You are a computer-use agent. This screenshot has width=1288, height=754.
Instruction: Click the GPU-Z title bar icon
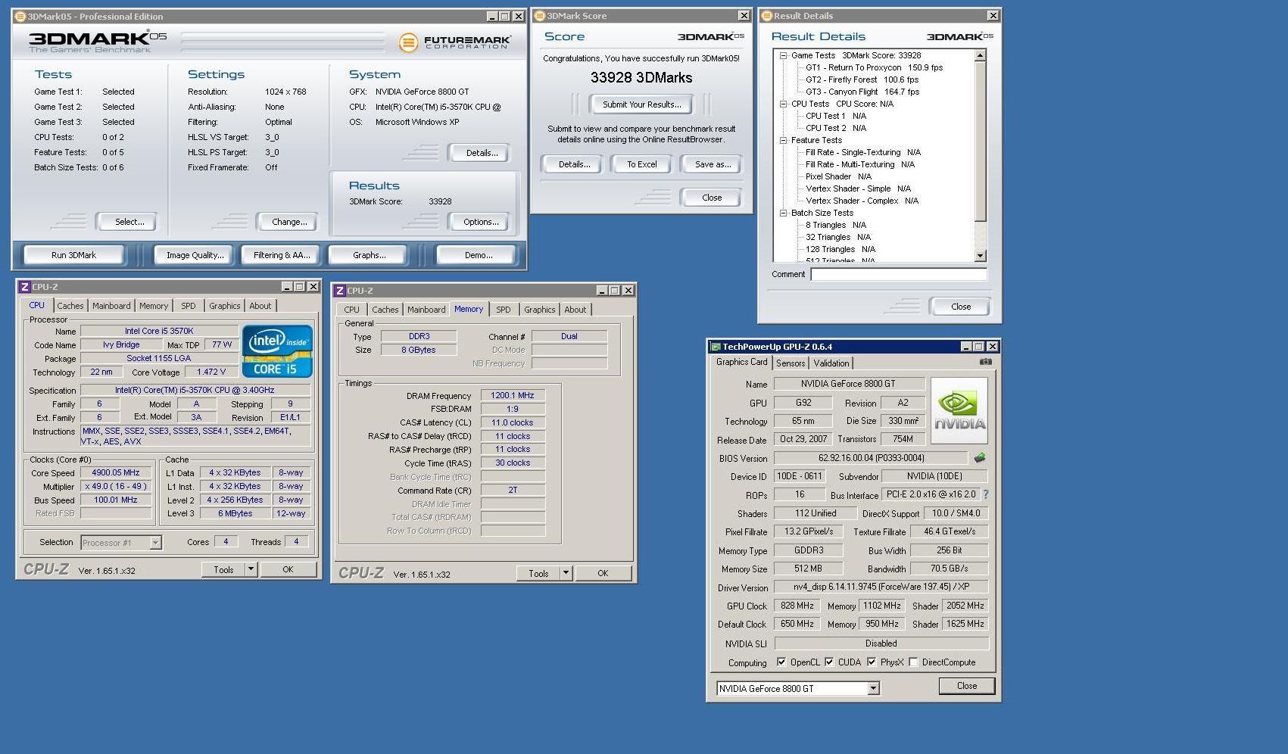pyautogui.click(x=715, y=347)
